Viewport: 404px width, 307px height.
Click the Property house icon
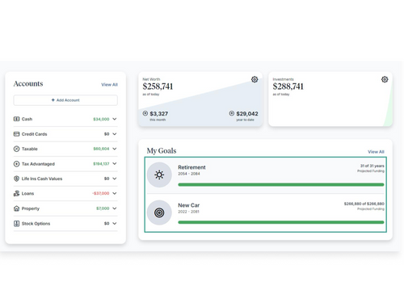[x=16, y=208]
